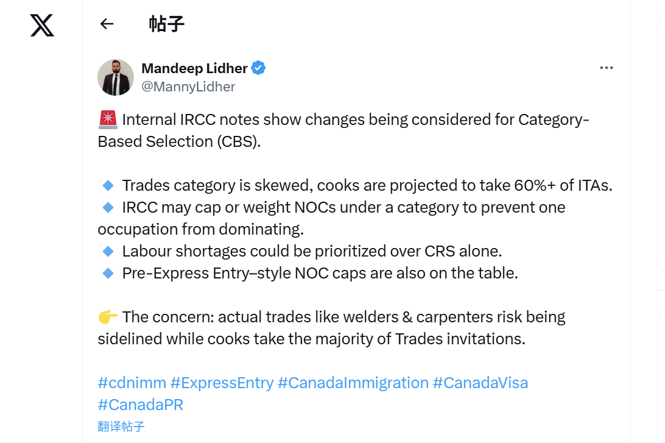Follow the #ExpressEntry hashtag link
Image resolution: width=665 pixels, height=443 pixels.
click(222, 383)
